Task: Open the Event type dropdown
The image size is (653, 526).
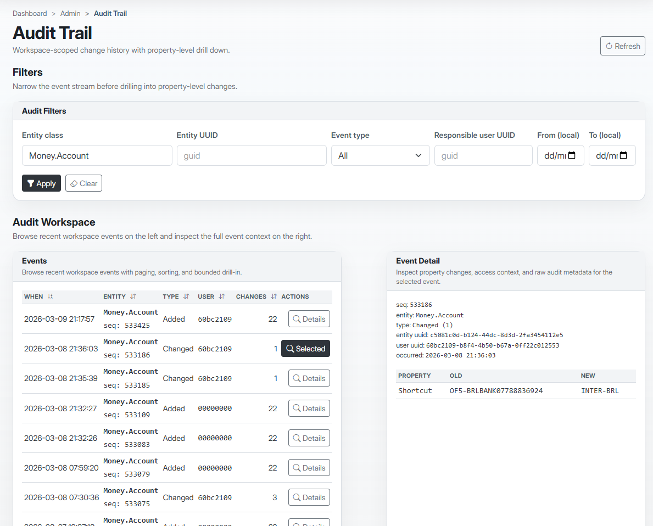Action: pyautogui.click(x=380, y=155)
